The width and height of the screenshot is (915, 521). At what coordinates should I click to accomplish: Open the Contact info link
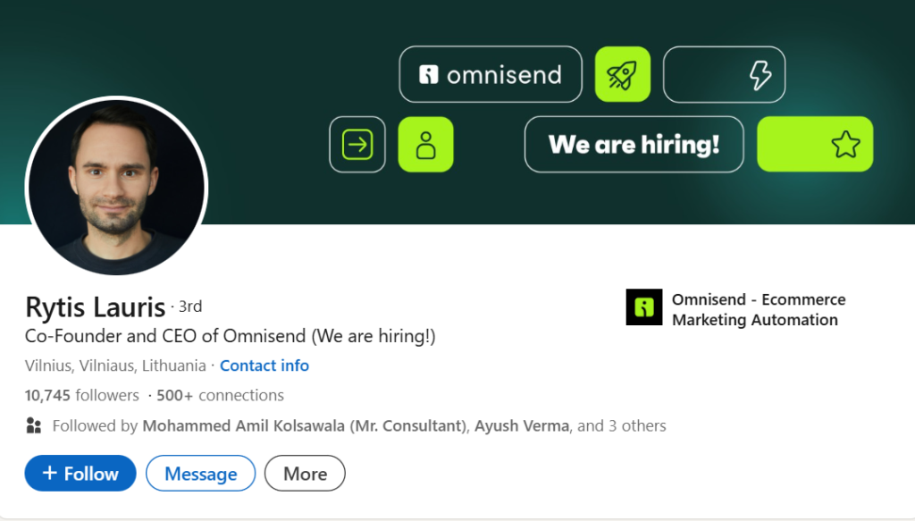pos(264,366)
